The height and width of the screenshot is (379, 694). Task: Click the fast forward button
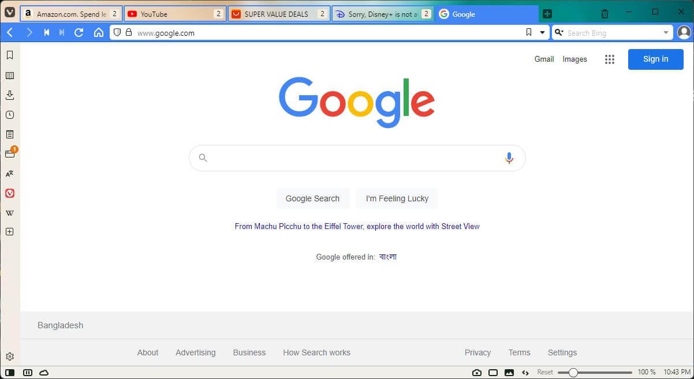[x=62, y=32]
